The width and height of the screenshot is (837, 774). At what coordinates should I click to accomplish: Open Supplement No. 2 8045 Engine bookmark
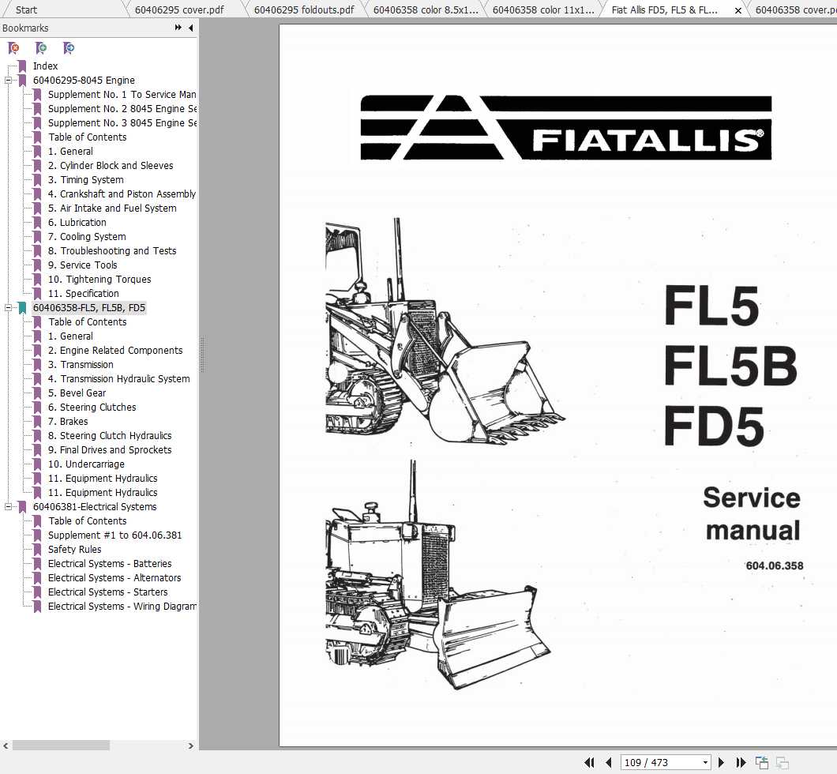click(122, 109)
